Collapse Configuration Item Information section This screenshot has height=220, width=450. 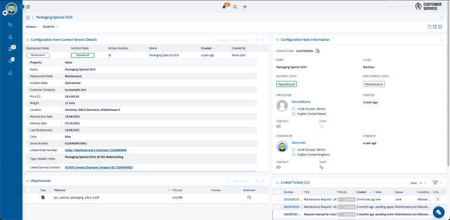[278, 40]
